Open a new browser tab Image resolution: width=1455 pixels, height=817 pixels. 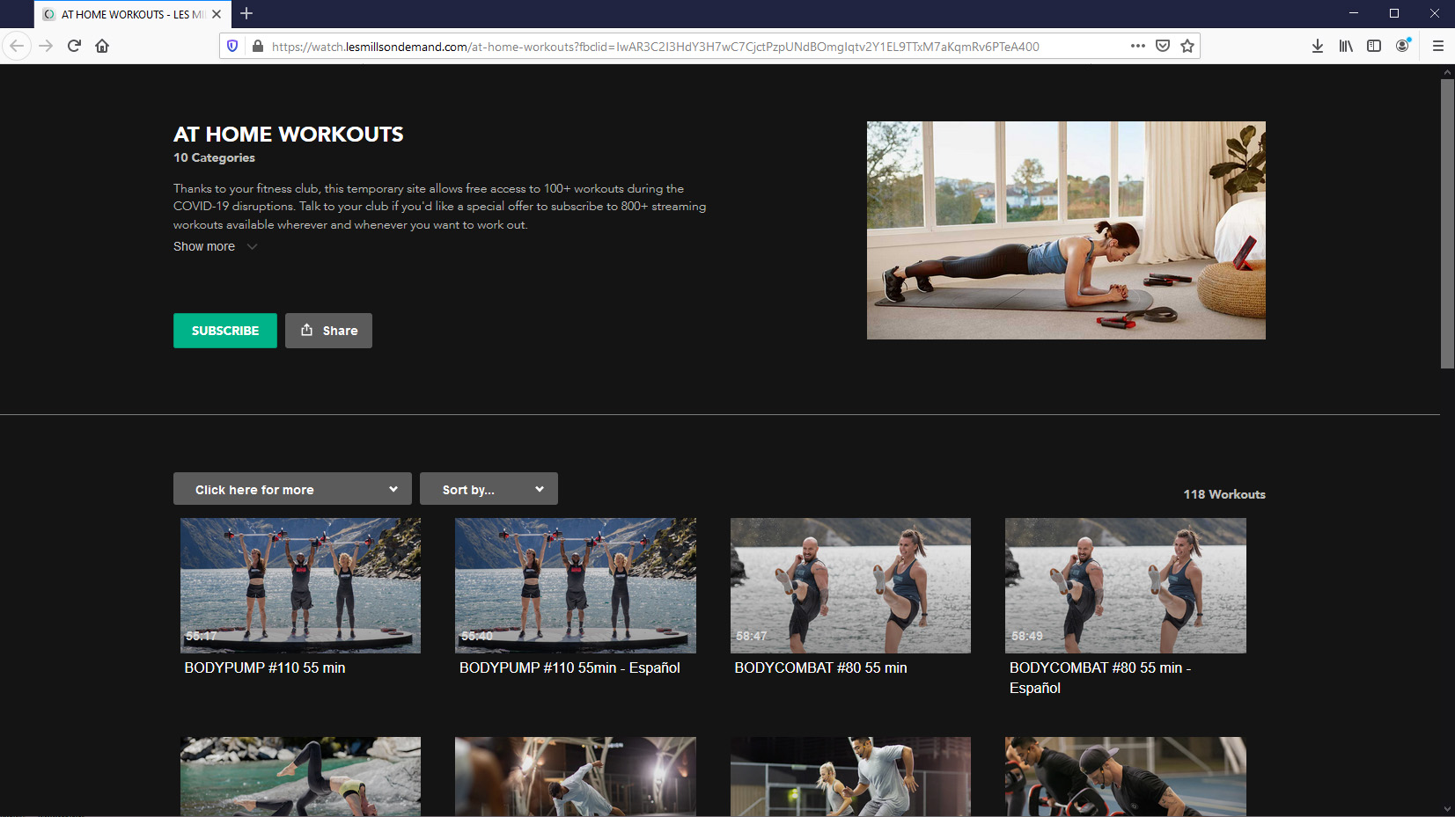click(x=246, y=13)
